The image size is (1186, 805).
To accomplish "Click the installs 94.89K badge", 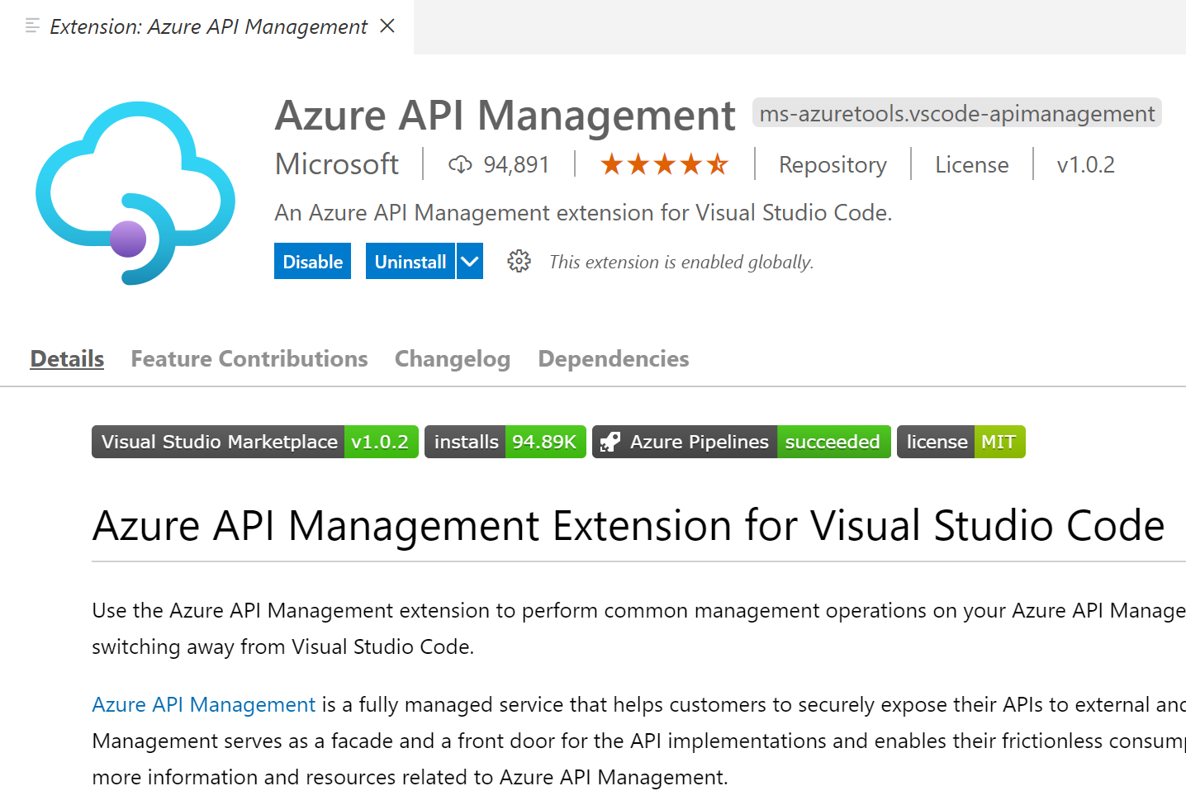I will pyautogui.click(x=505, y=442).
